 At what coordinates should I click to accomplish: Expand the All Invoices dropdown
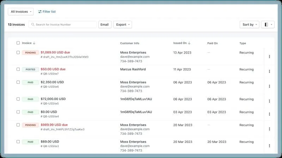point(21,12)
